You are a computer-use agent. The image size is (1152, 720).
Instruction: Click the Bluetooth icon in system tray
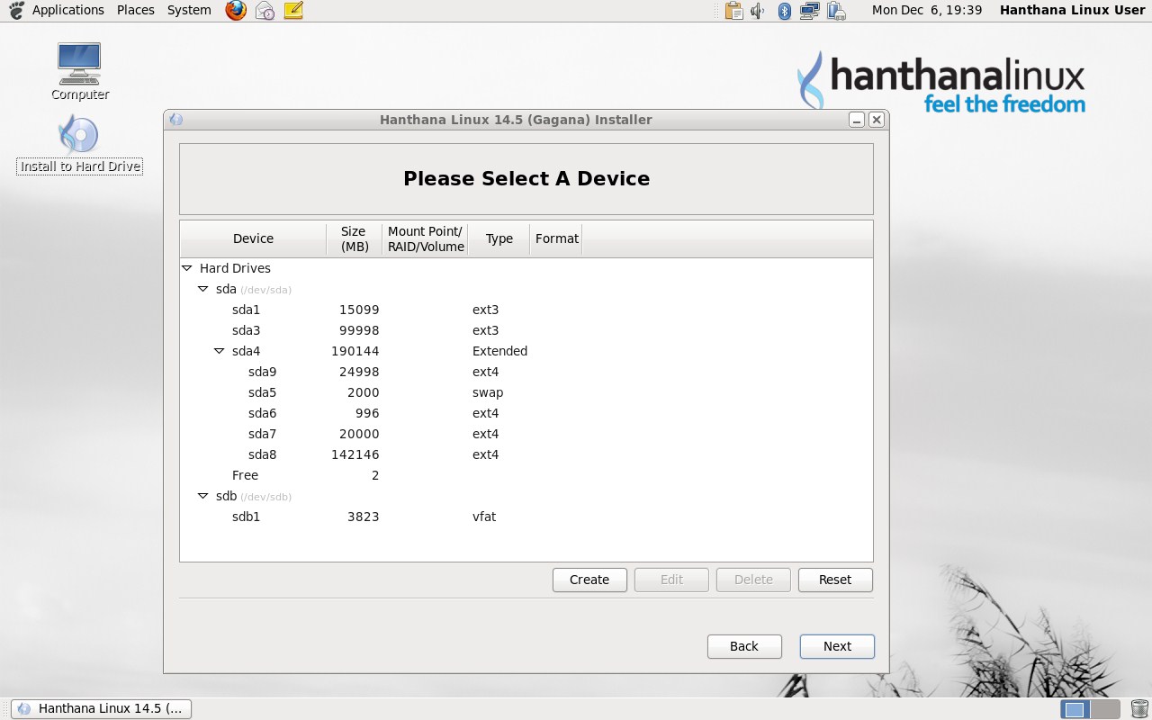point(784,10)
